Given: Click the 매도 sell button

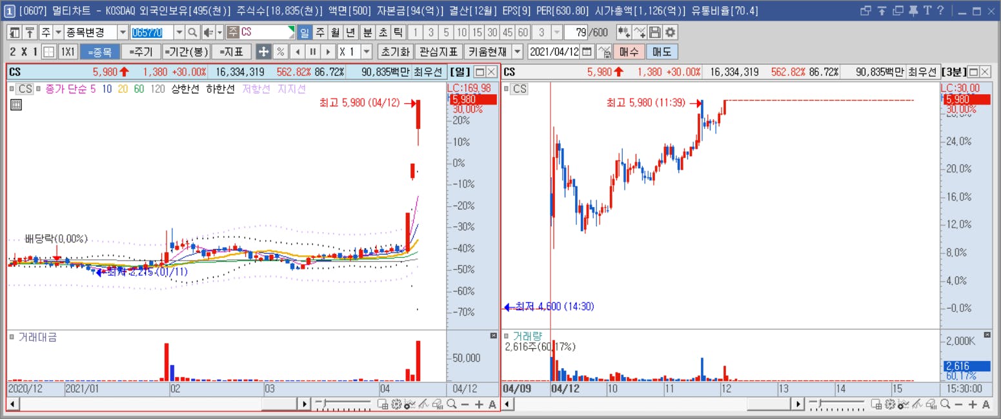Looking at the screenshot, I should pyautogui.click(x=662, y=52).
